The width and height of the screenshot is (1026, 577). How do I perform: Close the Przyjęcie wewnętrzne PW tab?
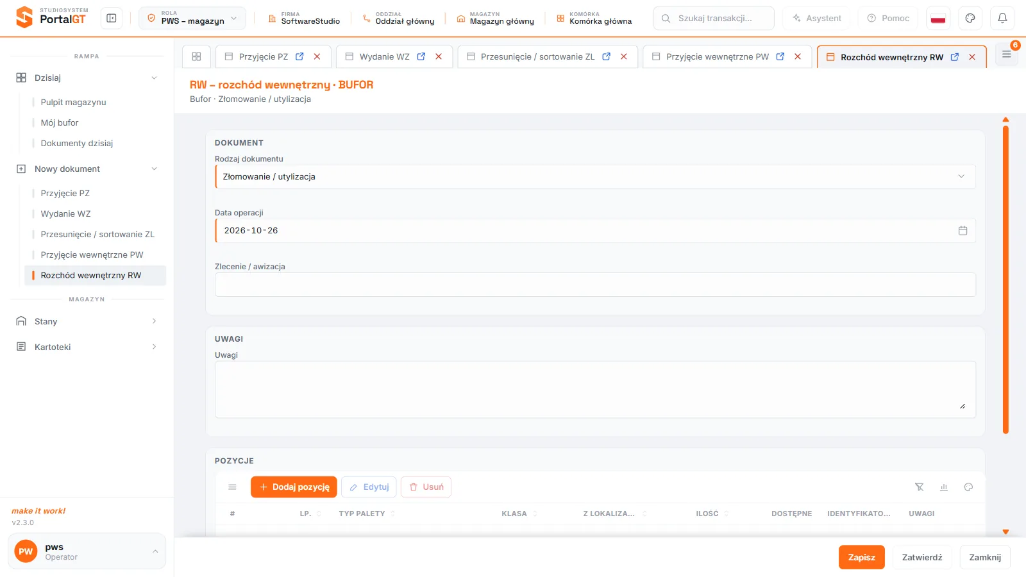pyautogui.click(x=798, y=56)
